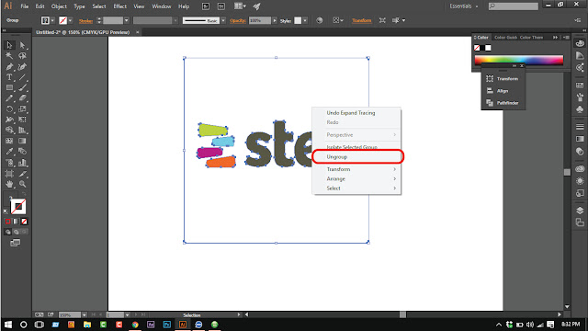This screenshot has width=588, height=331.
Task: Select the Hand tool
Action: click(x=9, y=184)
